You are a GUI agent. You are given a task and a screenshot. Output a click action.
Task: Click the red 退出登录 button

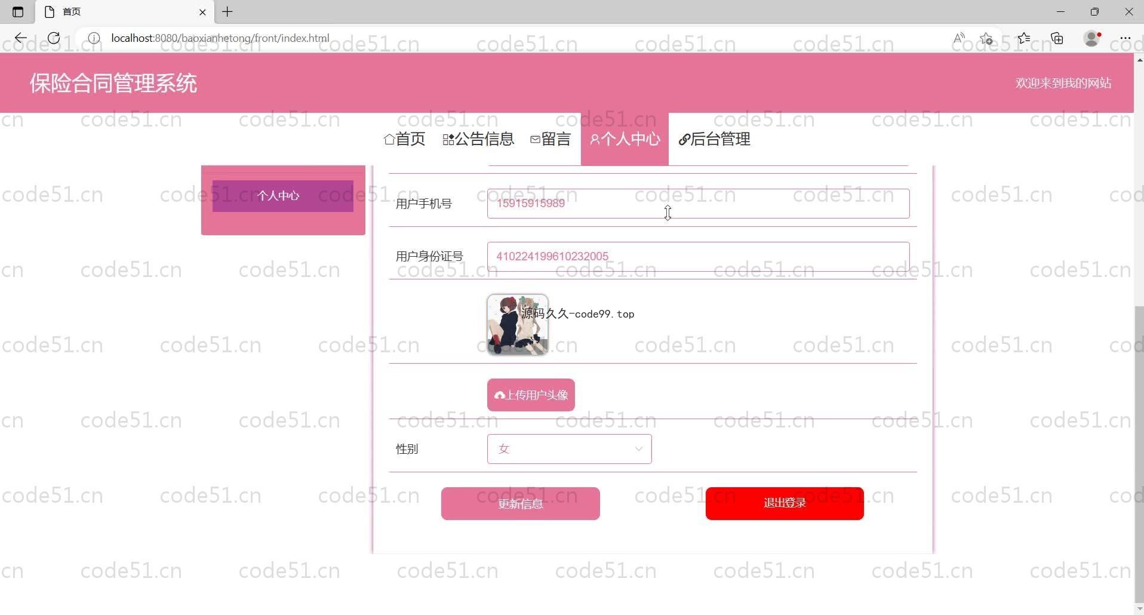point(785,503)
